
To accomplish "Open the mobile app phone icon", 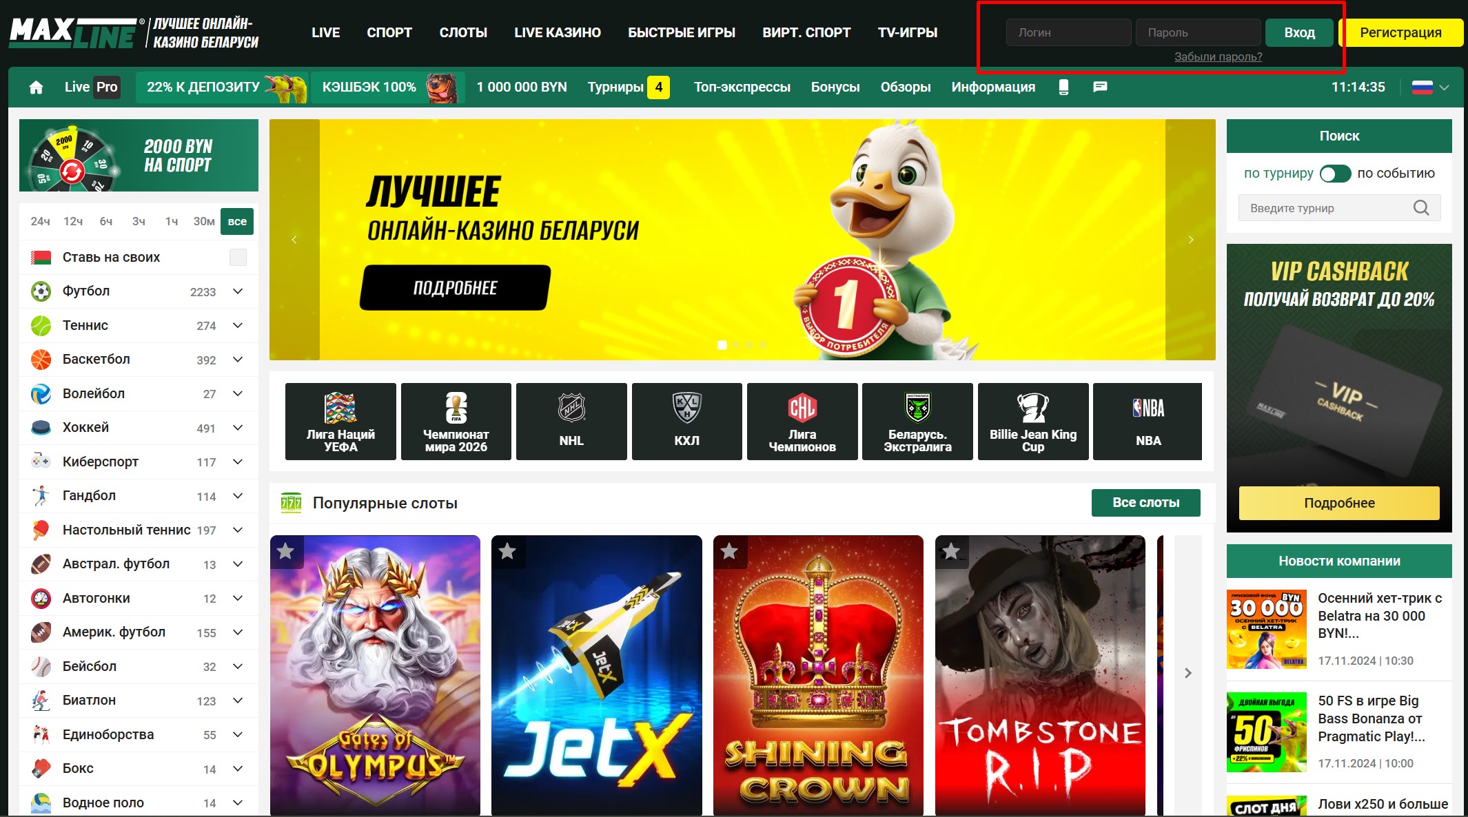I will 1063,87.
